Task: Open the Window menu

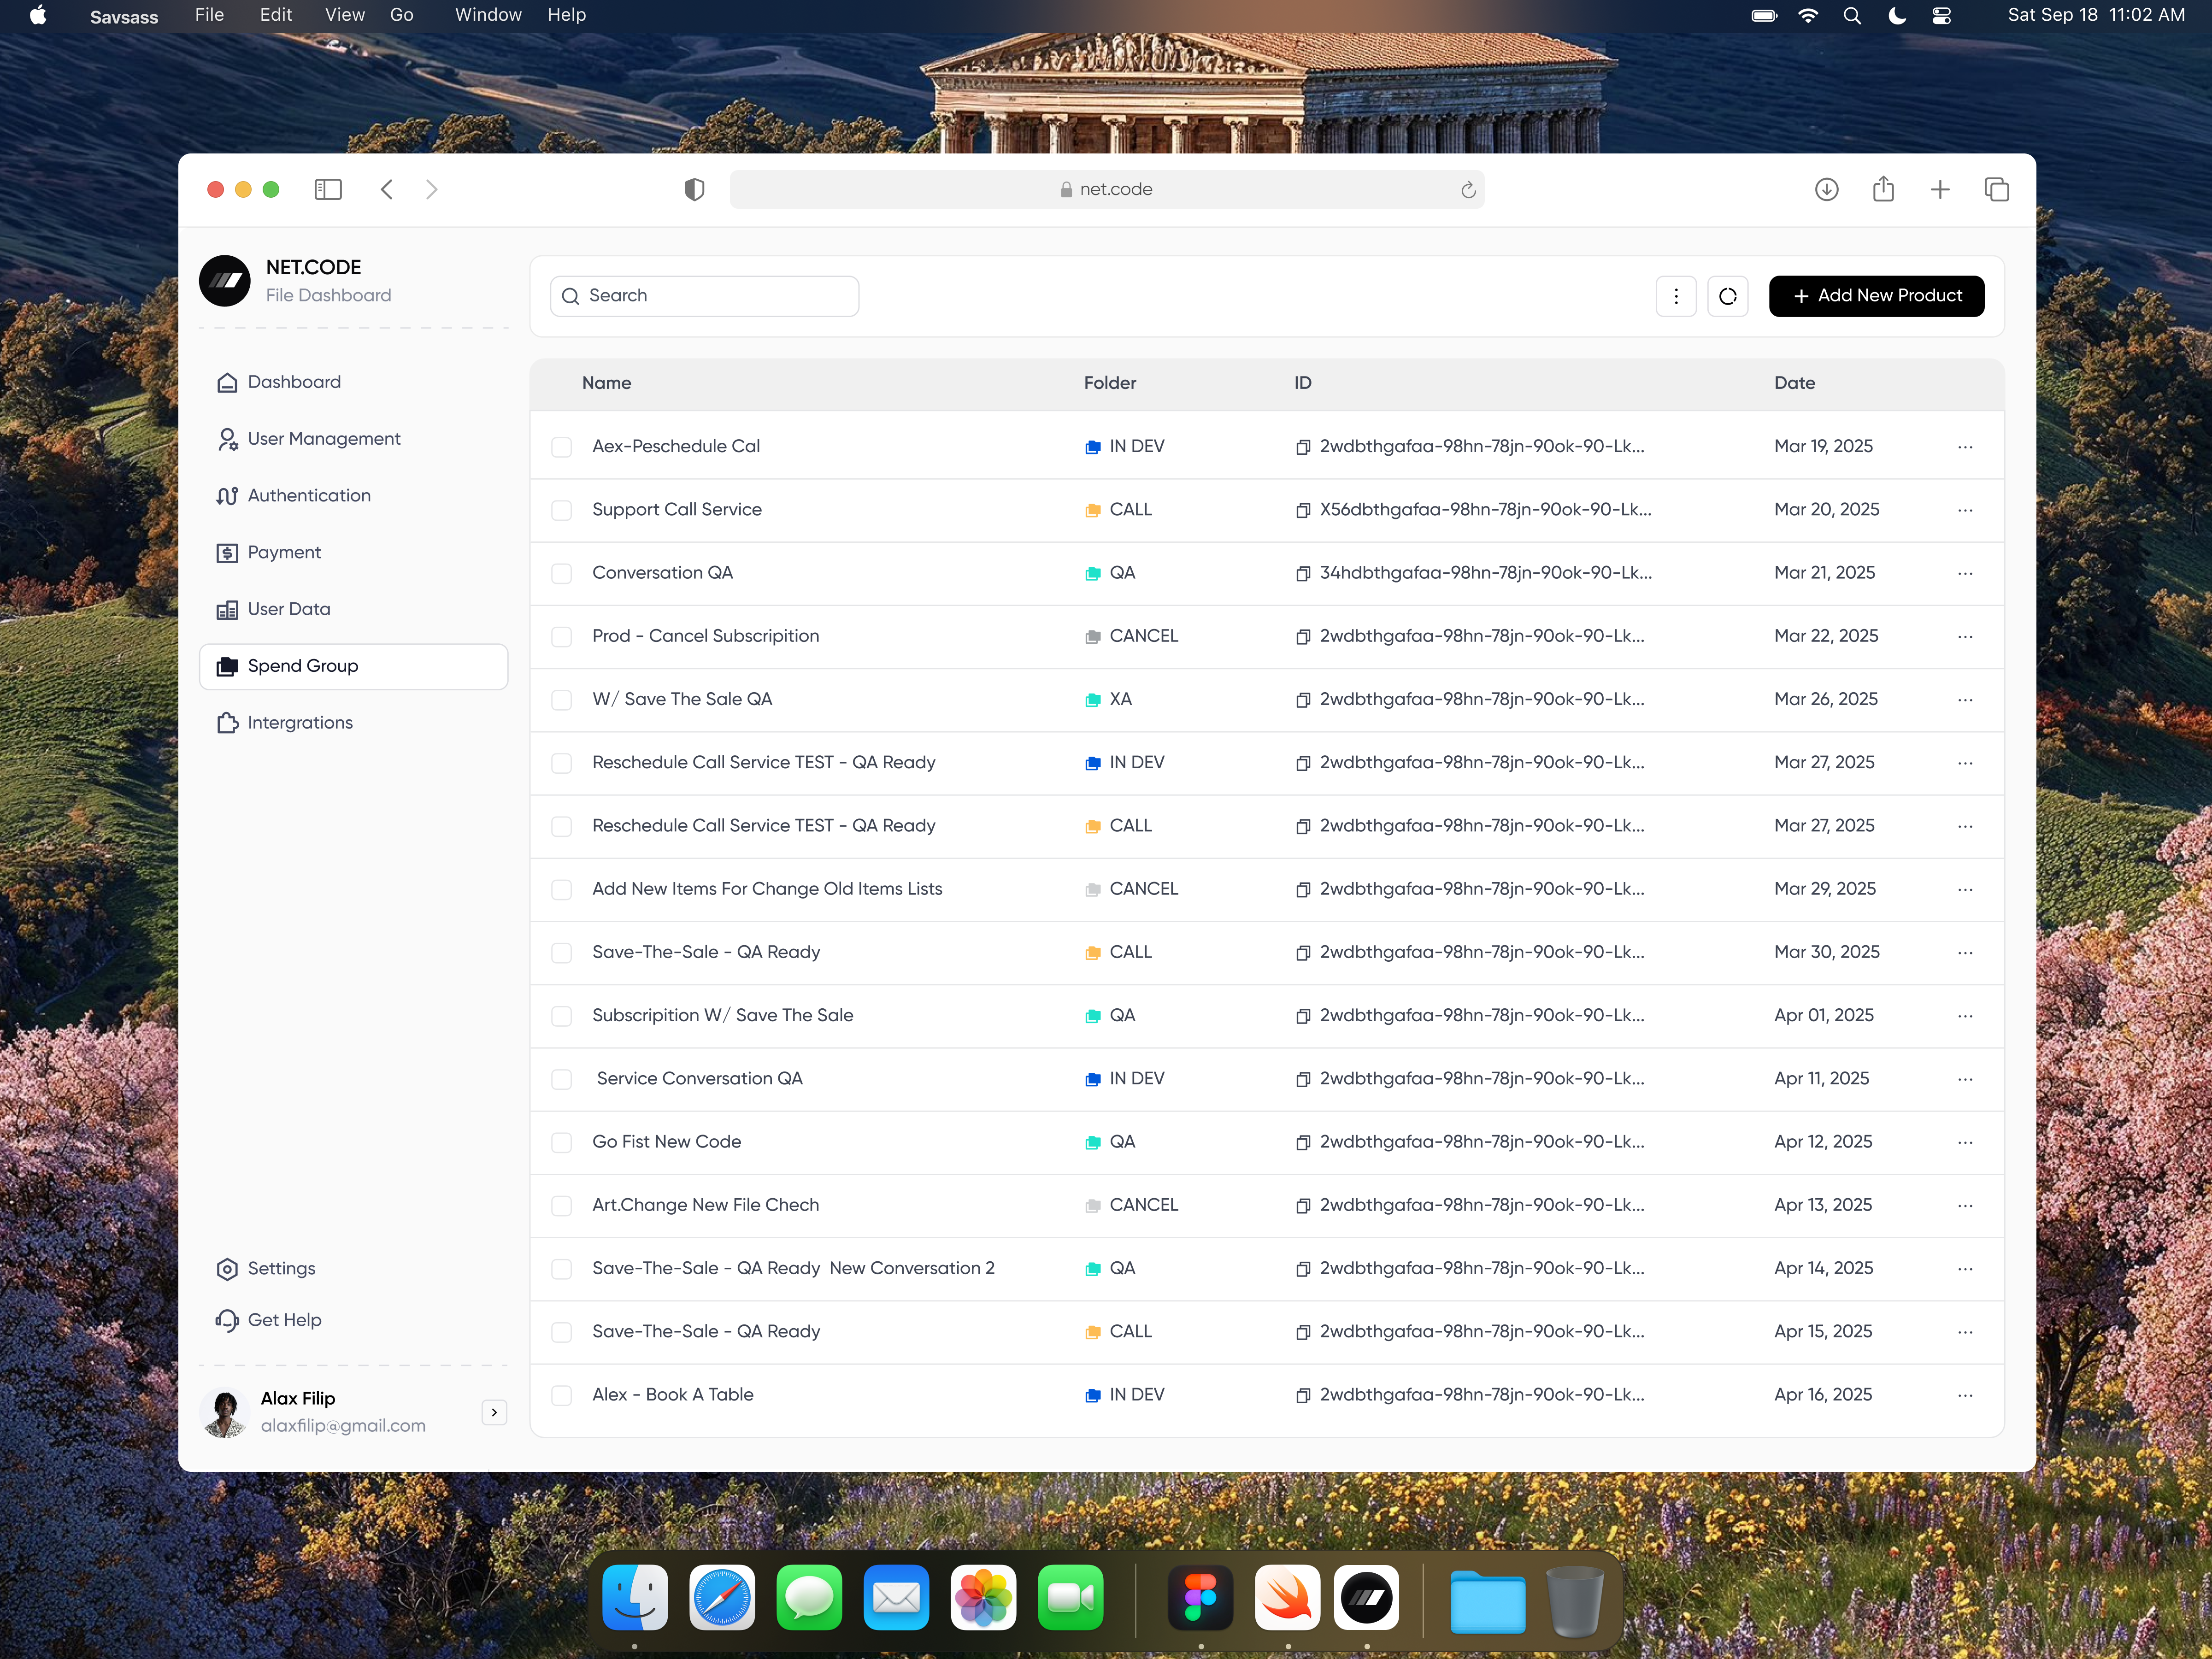Action: point(488,15)
